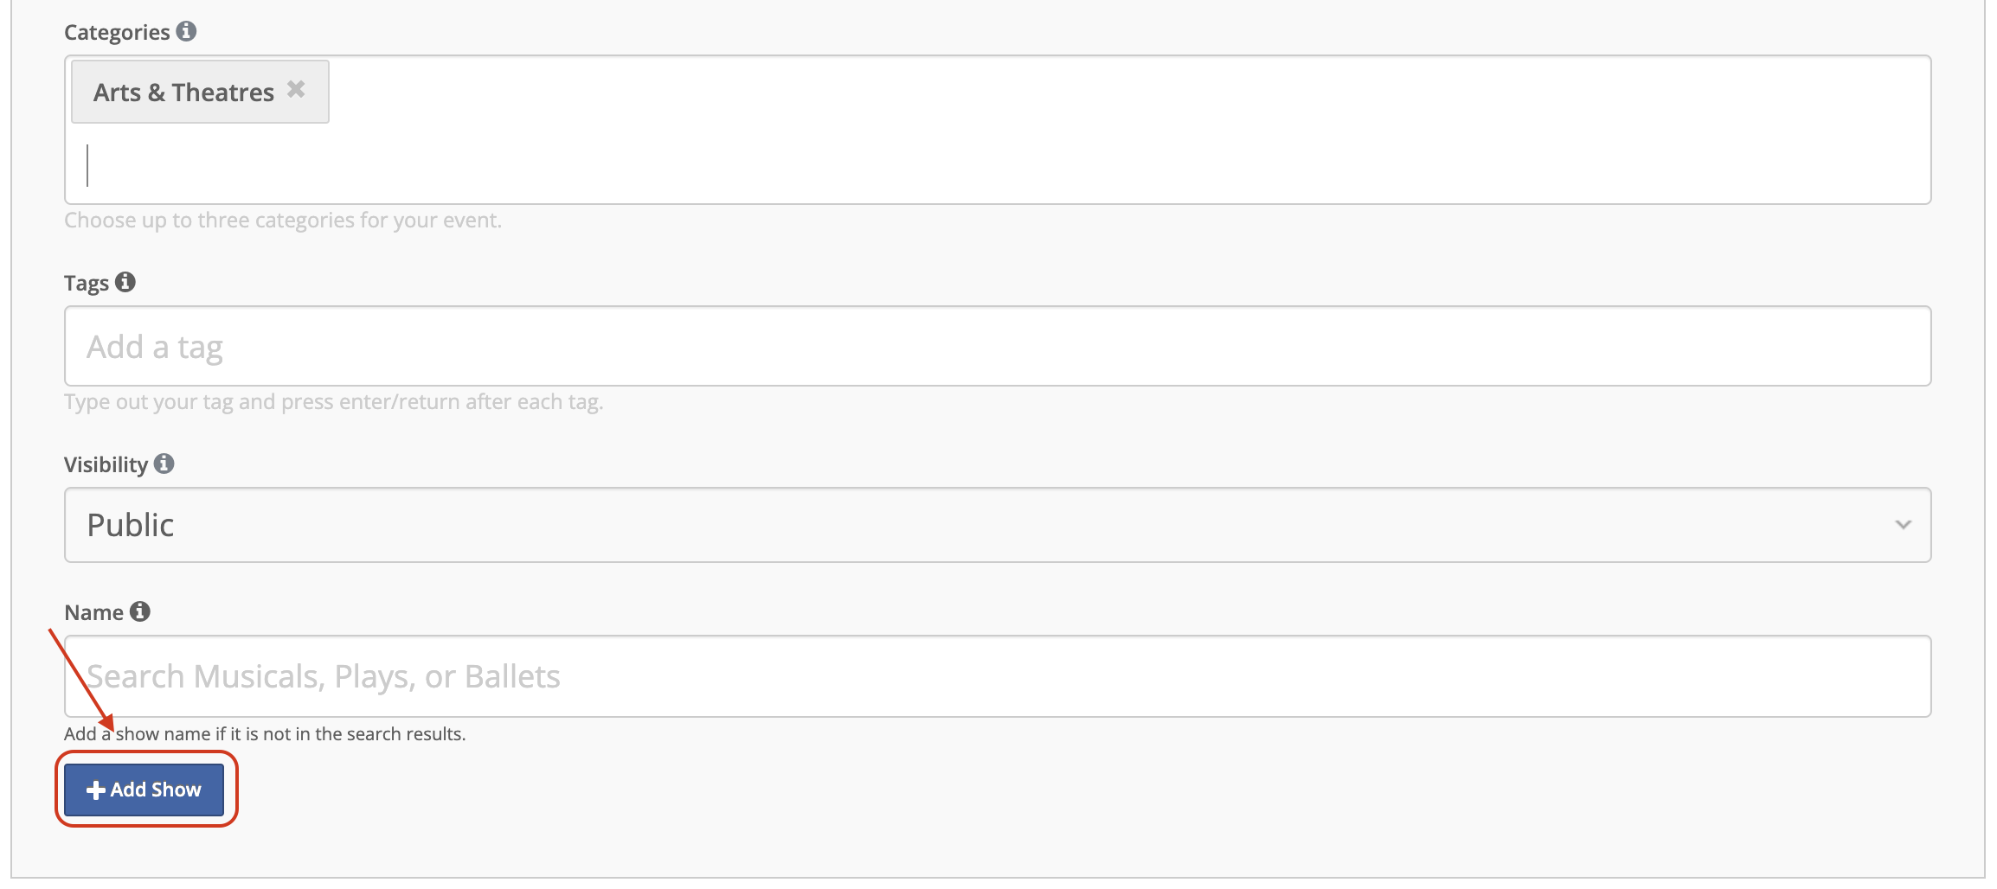
Task: Click the Categories field label
Action: (x=117, y=32)
